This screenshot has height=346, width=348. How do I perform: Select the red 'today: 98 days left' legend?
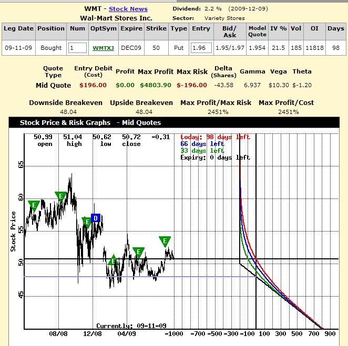[x=216, y=137]
